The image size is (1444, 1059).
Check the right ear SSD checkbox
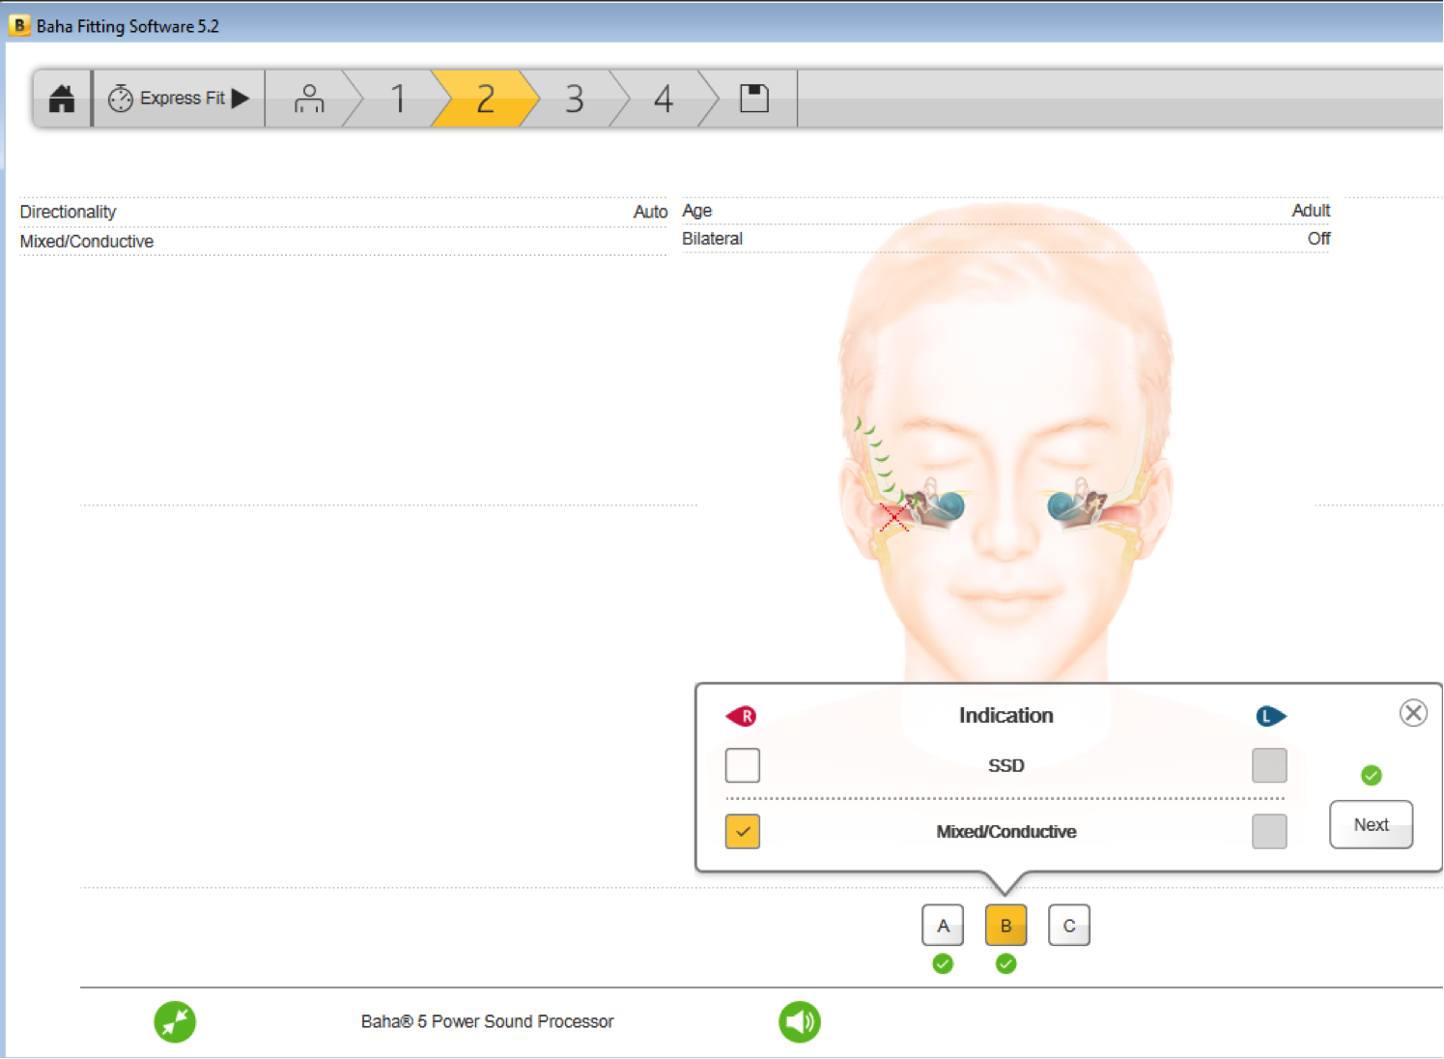coord(743,765)
